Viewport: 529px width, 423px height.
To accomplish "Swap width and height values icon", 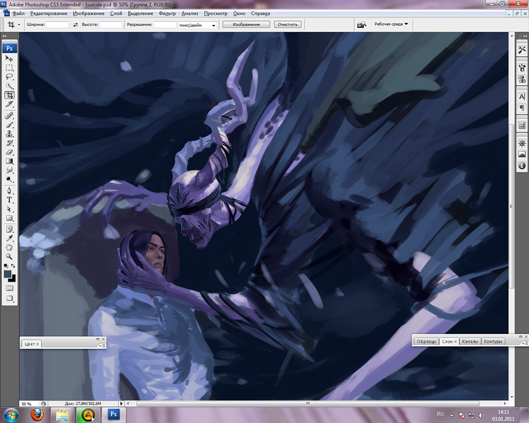I will pos(75,25).
